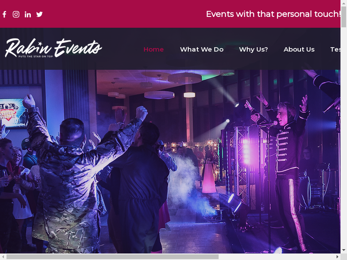
Task: Select the Home menu item
Action: click(x=154, y=49)
